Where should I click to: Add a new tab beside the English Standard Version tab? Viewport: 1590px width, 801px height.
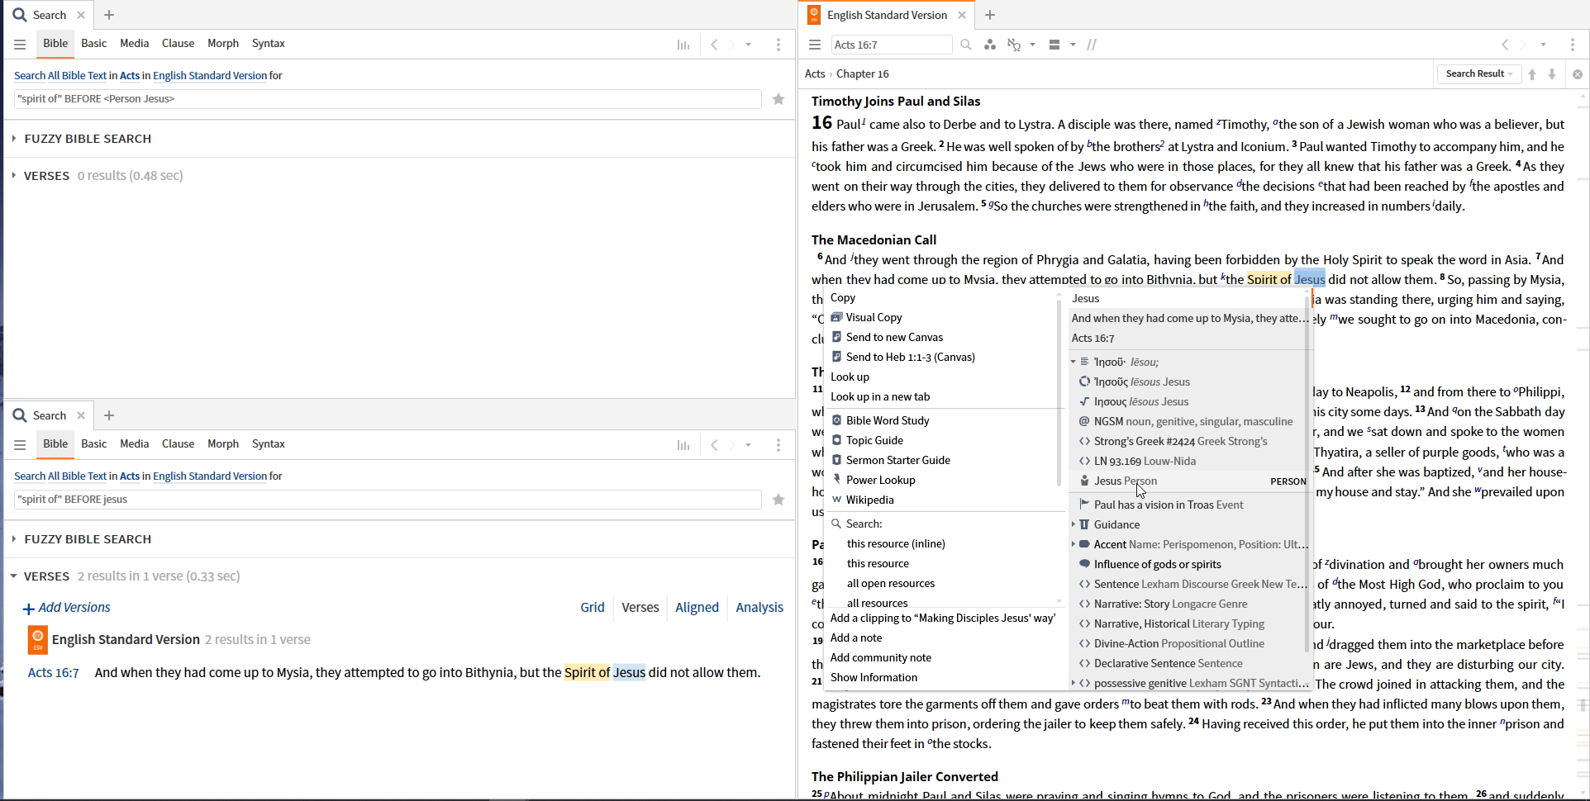point(990,15)
